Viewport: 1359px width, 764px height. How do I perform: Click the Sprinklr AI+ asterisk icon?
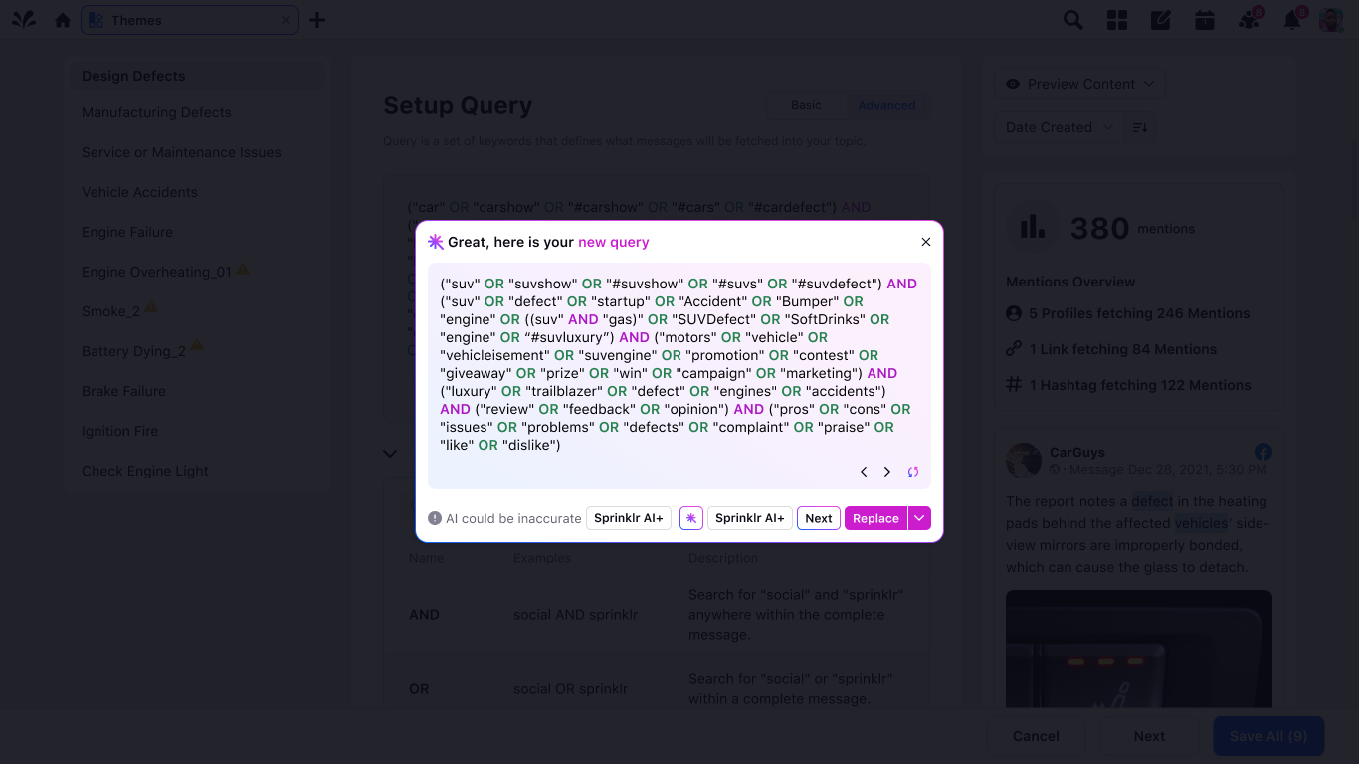pos(691,518)
